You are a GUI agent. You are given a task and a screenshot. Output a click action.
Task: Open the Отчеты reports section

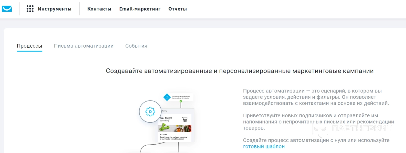pos(178,9)
